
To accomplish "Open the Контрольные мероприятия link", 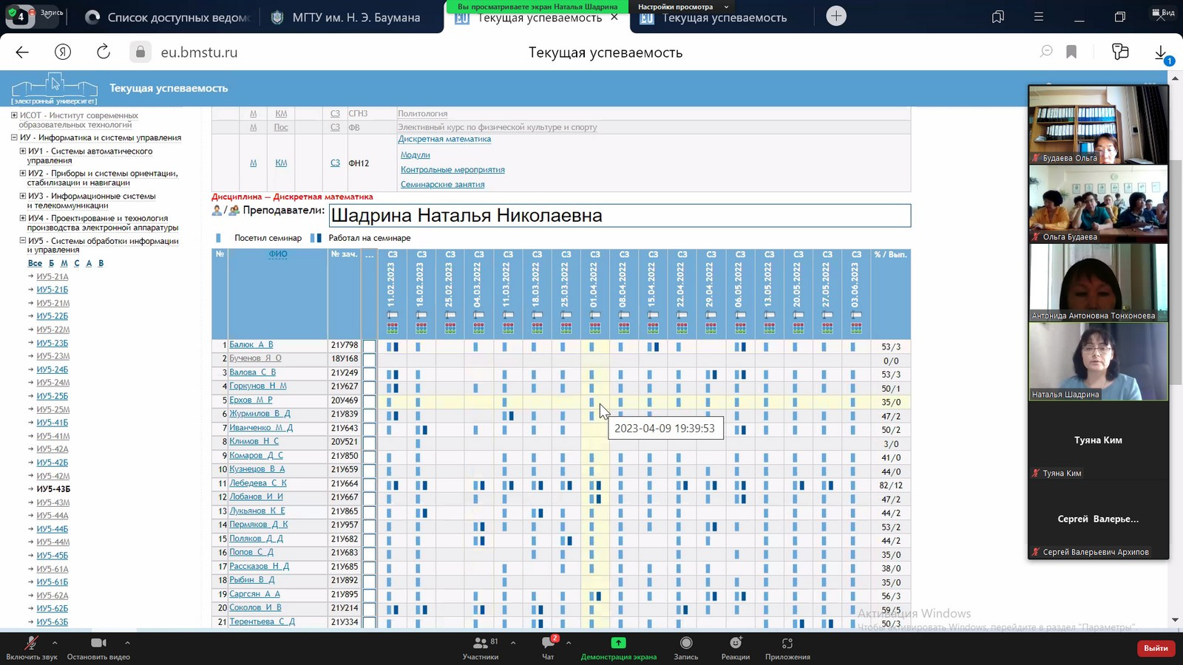I will click(452, 170).
